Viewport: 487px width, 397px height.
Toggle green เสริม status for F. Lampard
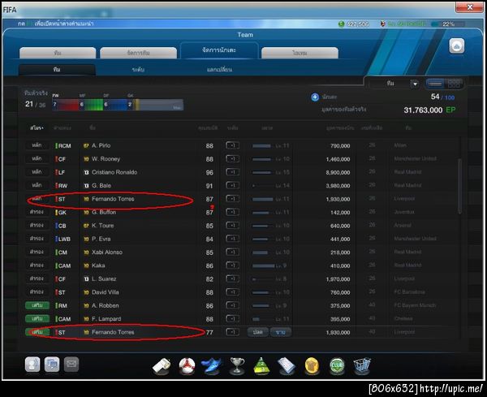[37, 319]
